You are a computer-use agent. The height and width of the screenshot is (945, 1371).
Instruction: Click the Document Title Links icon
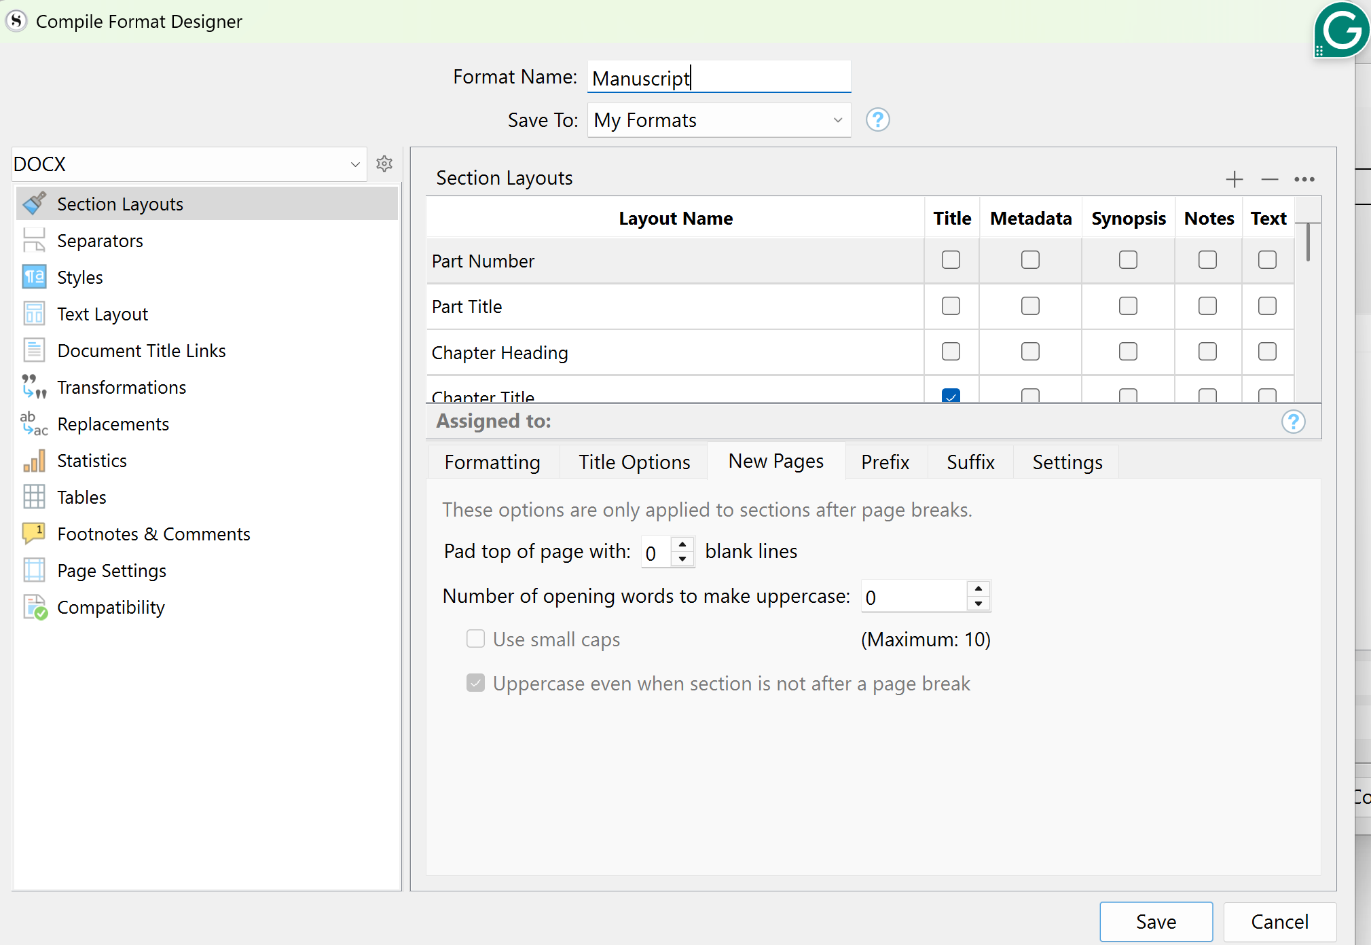[34, 350]
